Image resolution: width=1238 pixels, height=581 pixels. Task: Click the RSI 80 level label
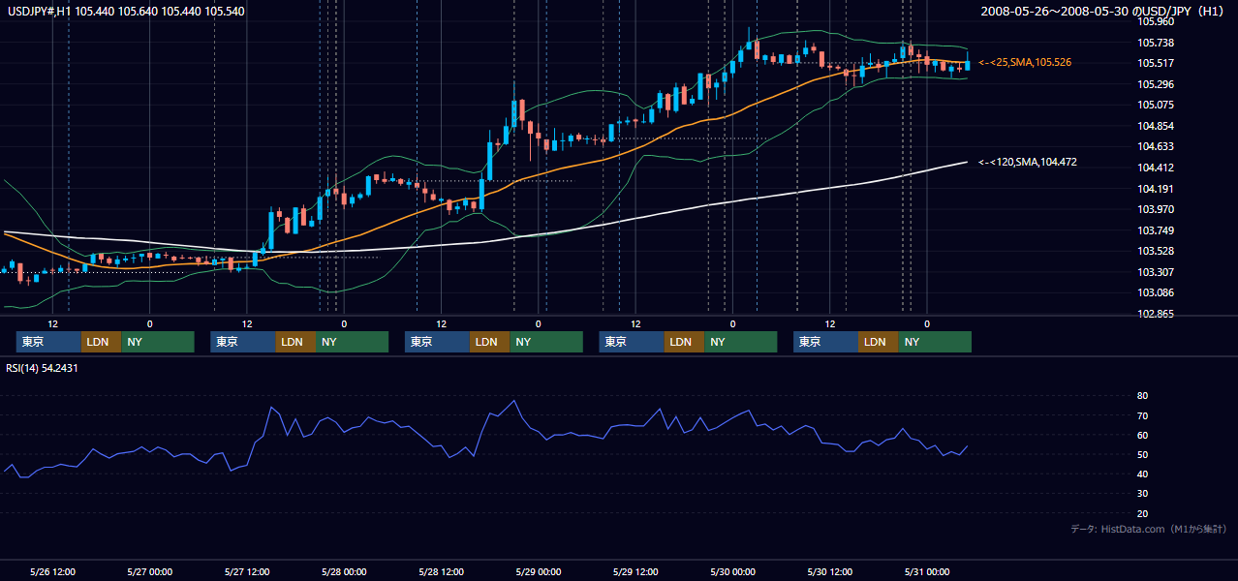click(1143, 396)
